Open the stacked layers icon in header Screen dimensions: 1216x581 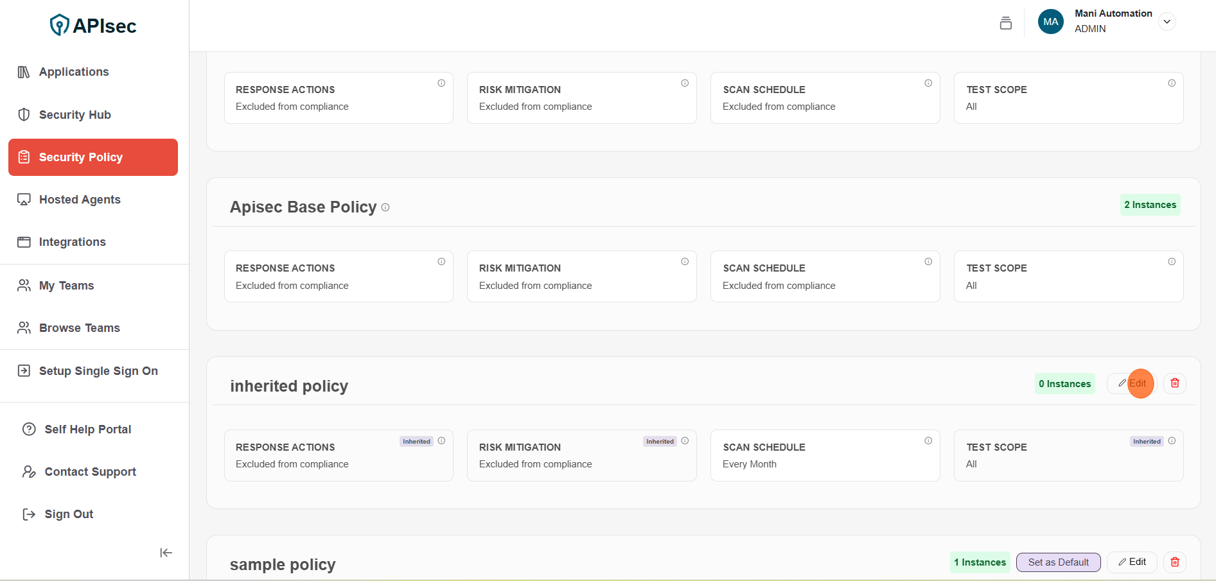click(1005, 23)
